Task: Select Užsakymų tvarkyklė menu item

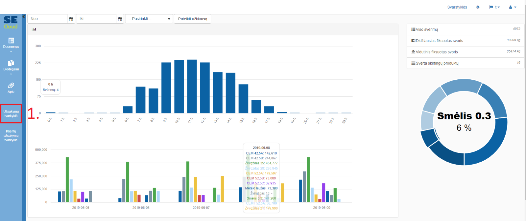Action: tap(11, 114)
